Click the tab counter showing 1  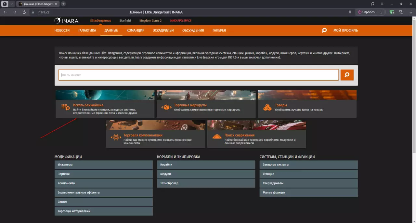(5, 4)
